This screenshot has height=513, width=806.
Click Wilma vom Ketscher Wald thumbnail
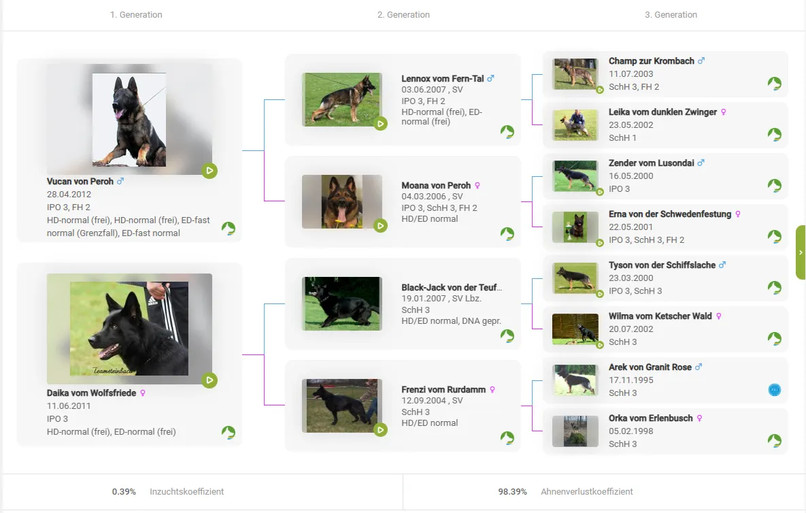(575, 329)
